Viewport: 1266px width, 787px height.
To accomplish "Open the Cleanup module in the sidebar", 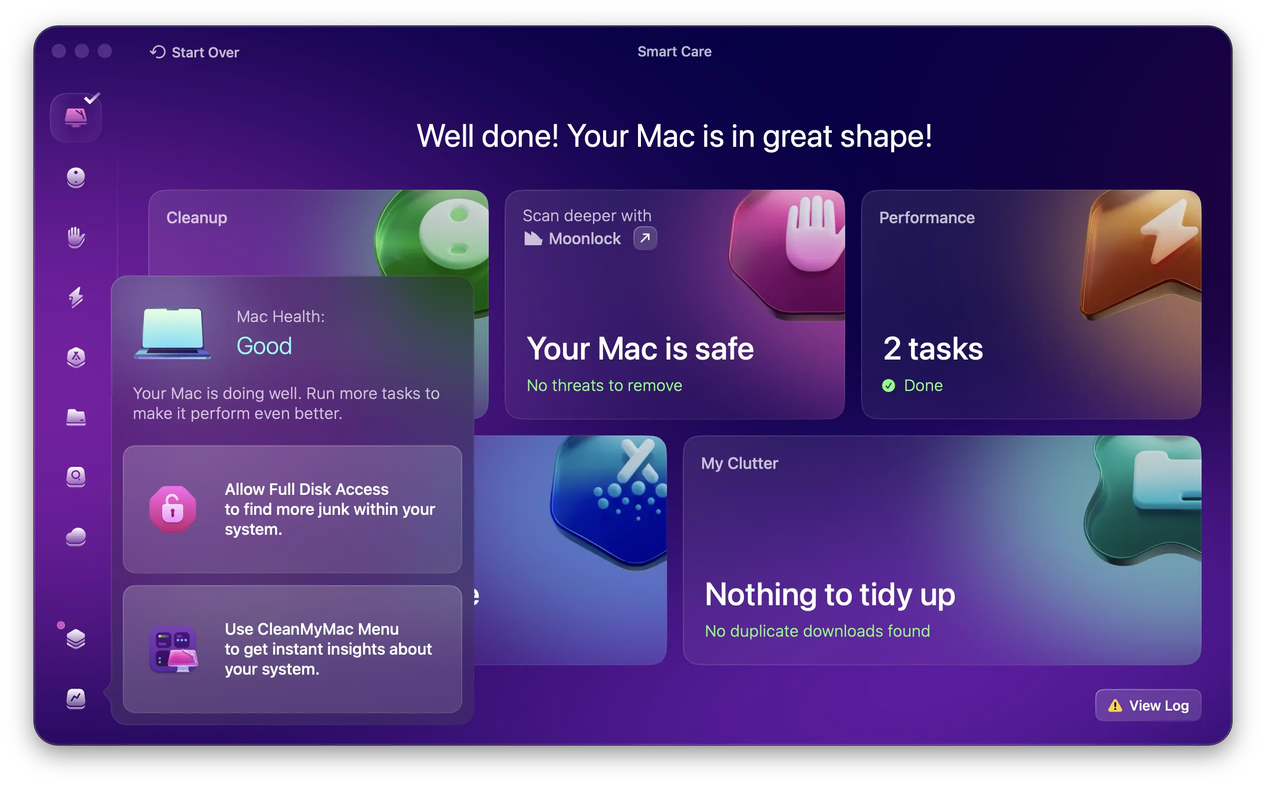I will (x=76, y=177).
